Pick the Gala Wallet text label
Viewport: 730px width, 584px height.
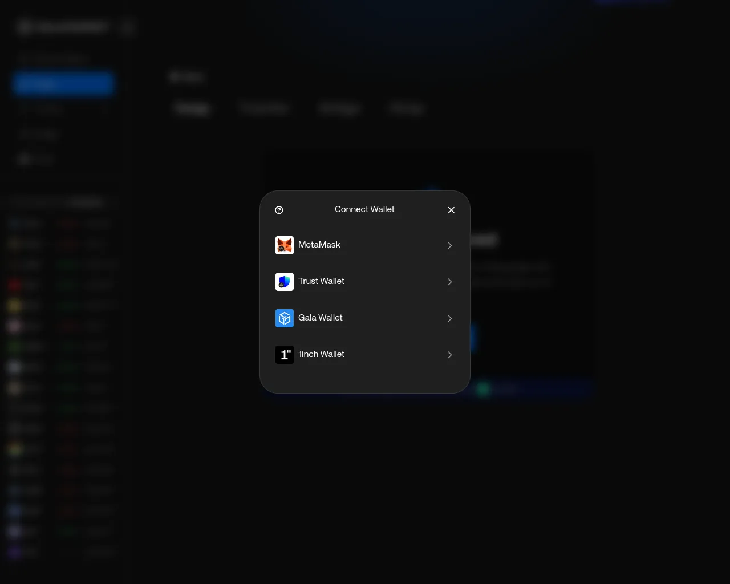coord(320,318)
